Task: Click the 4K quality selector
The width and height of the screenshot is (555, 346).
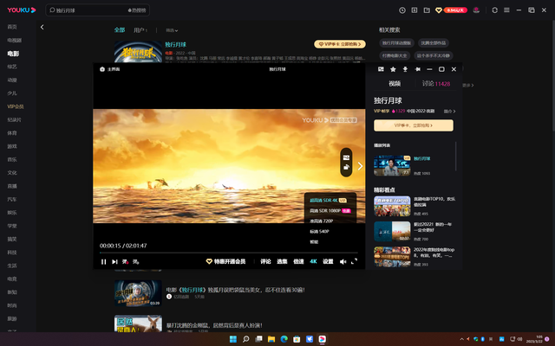Action: [313, 261]
